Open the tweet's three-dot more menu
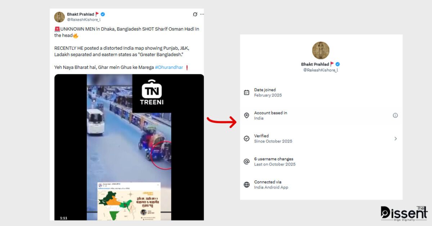The image size is (432, 226). click(x=202, y=14)
